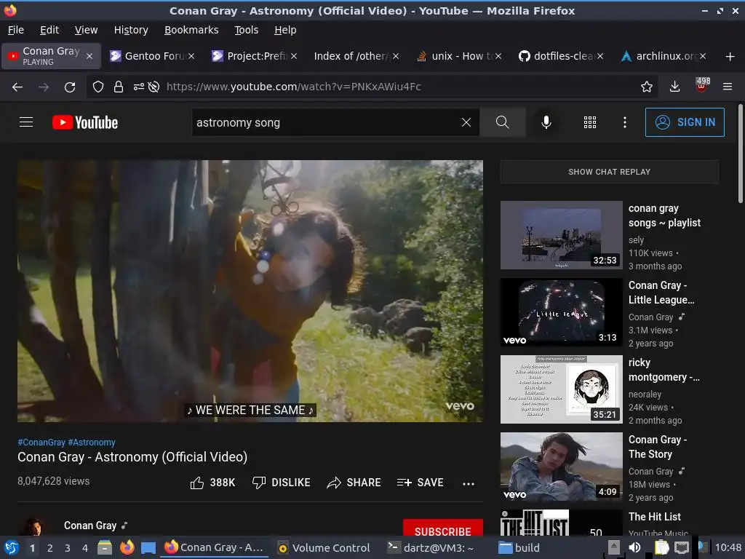Open the View menu
745x559 pixels.
[86, 30]
